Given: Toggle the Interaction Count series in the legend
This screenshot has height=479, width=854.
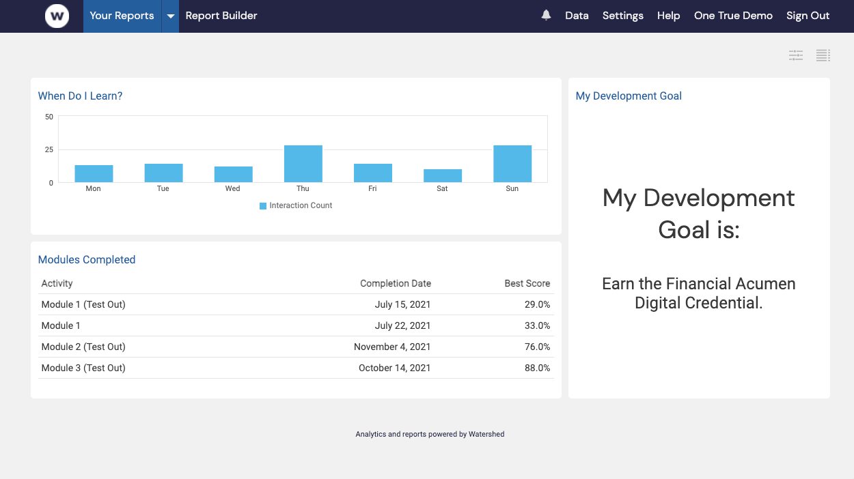Looking at the screenshot, I should [302, 205].
